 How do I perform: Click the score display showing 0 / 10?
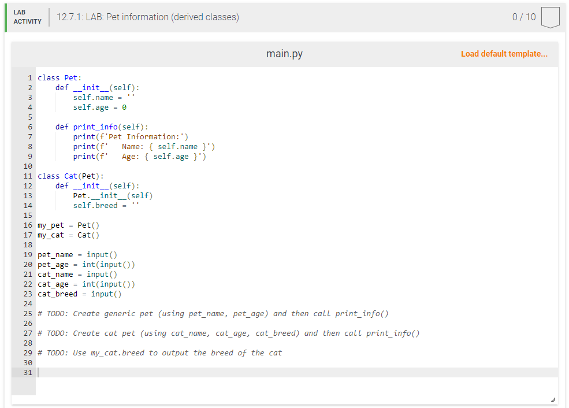click(x=525, y=17)
